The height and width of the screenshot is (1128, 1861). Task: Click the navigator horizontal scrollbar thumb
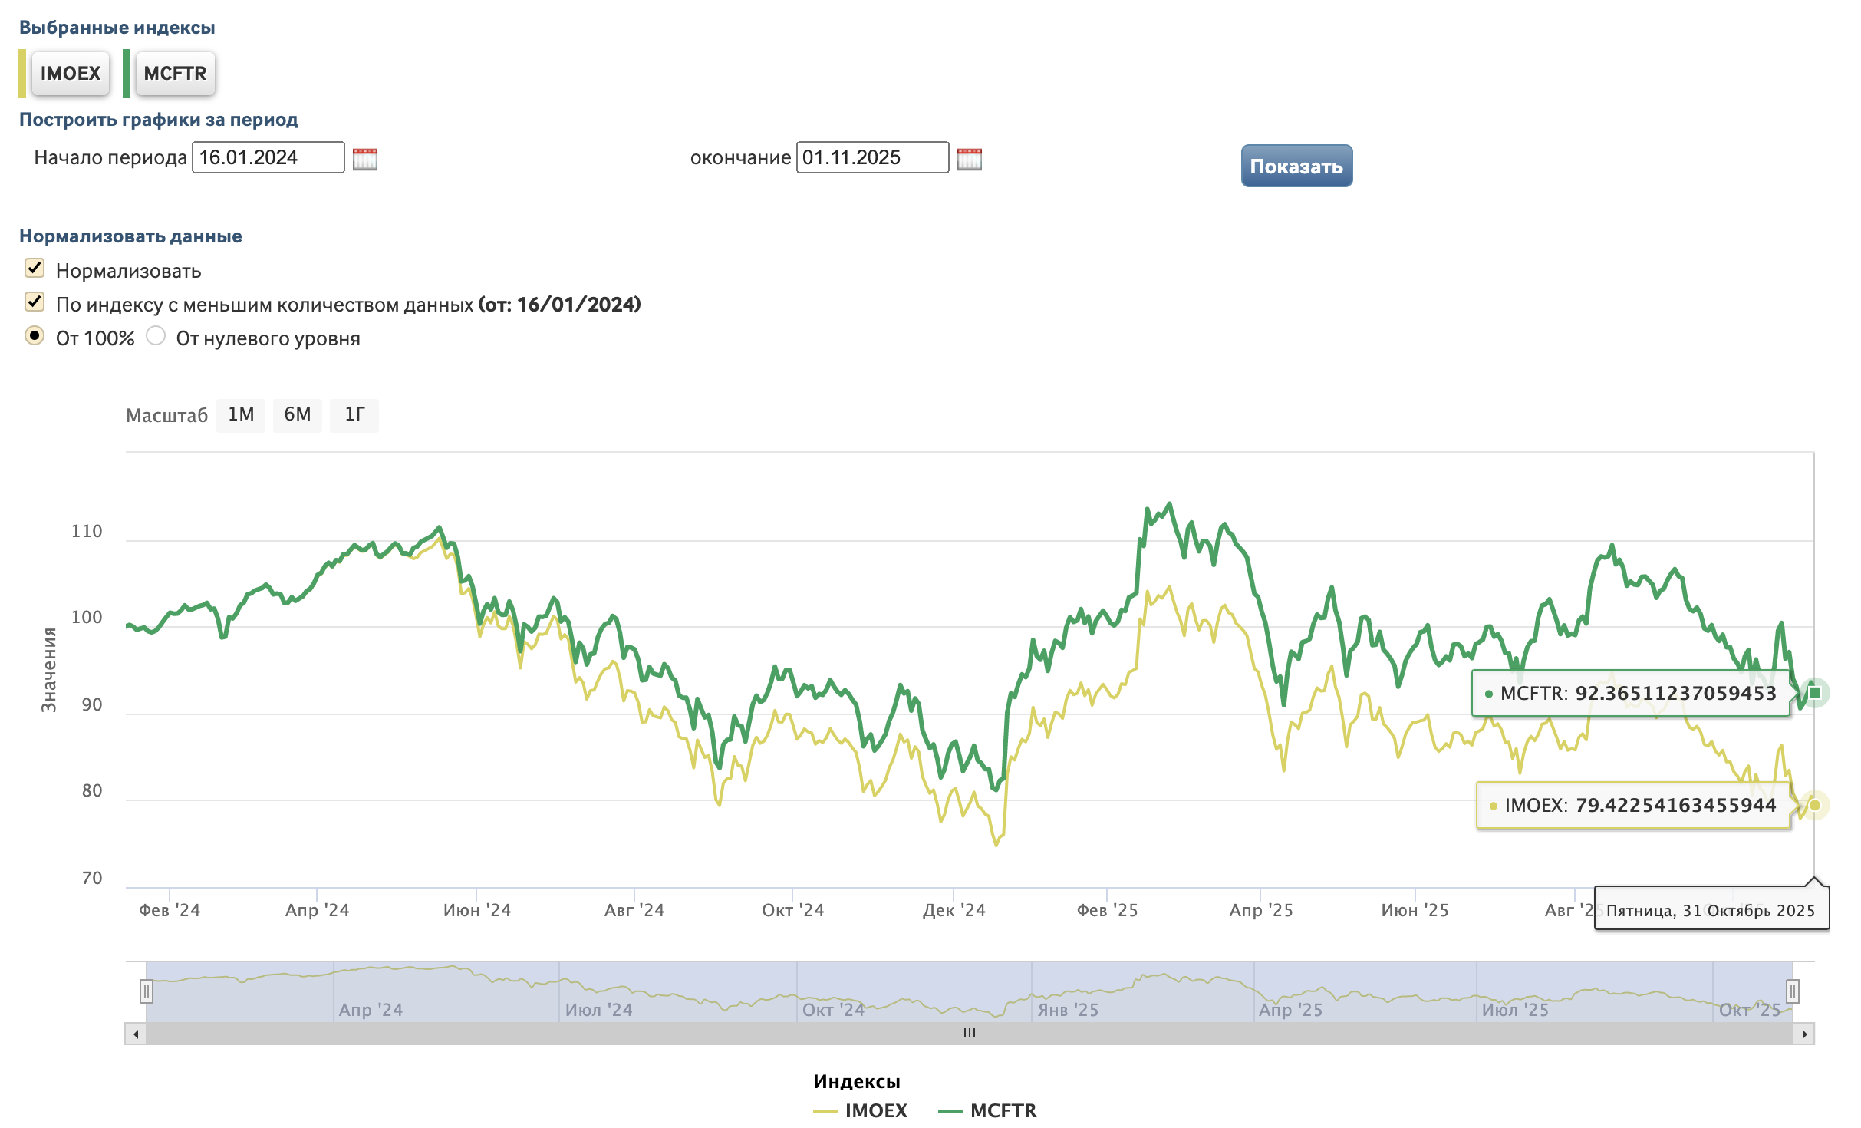969,1034
